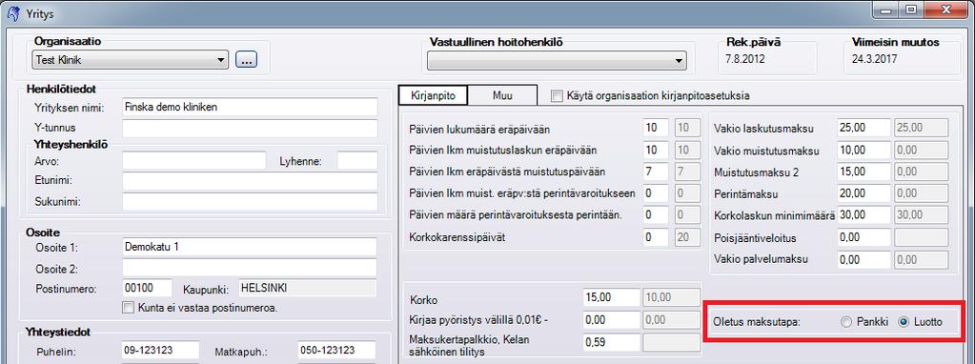Open the Organisaatio dropdown showing Test Klinik
This screenshot has width=975, height=364.
[x=130, y=60]
